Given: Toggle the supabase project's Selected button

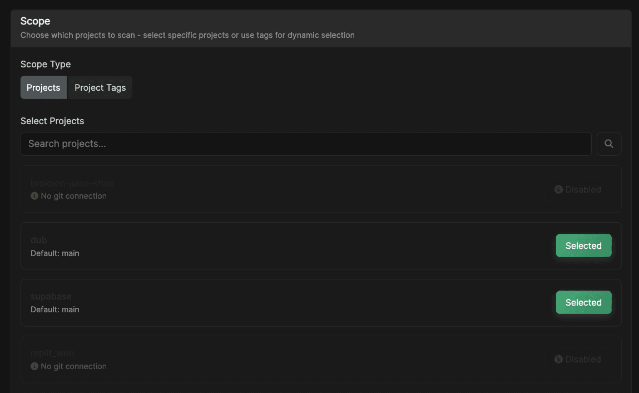Looking at the screenshot, I should click(x=583, y=303).
